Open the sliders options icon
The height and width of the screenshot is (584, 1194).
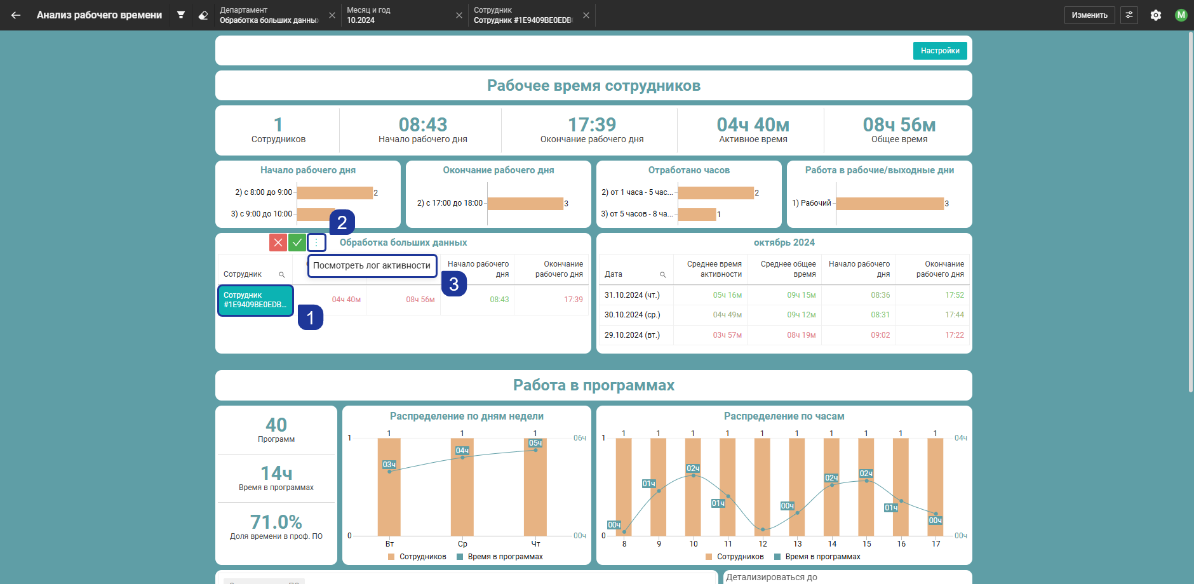(1129, 15)
